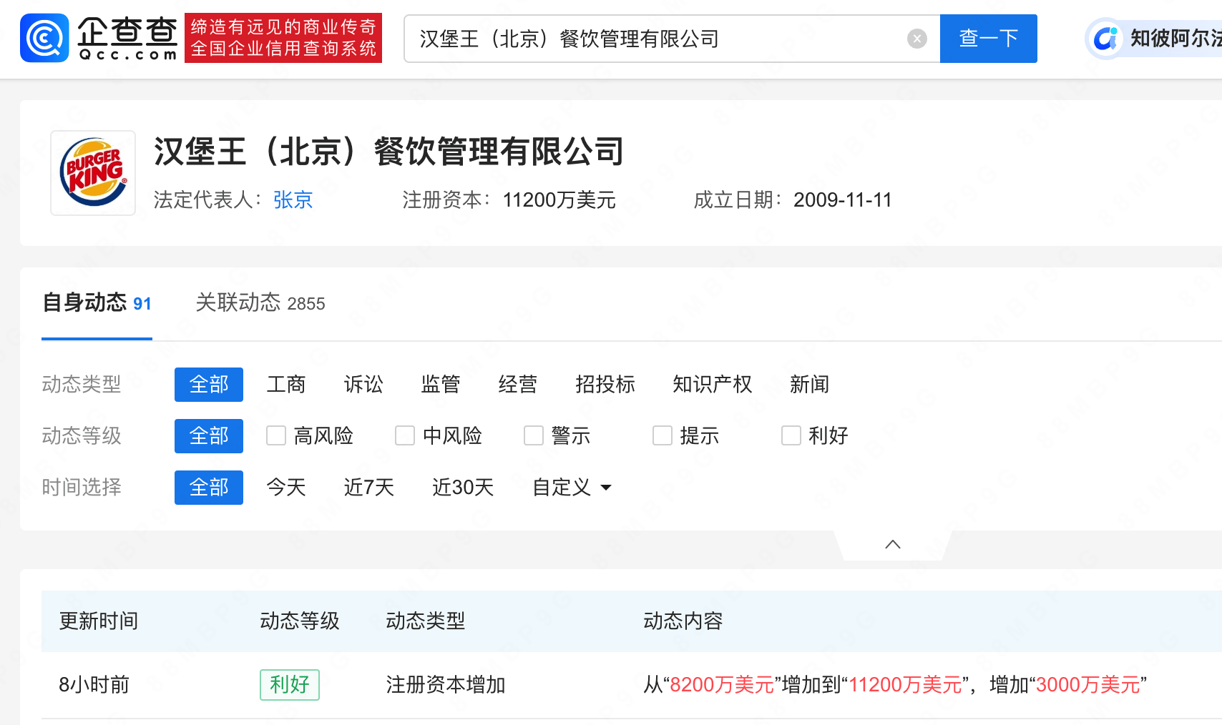
Task: Click inside the company search input field
Action: pyautogui.click(x=644, y=39)
